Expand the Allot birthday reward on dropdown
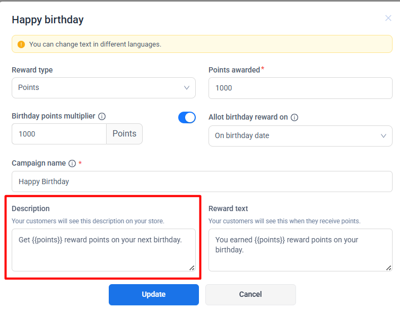Screen dimensions: 400x318 click(x=300, y=136)
